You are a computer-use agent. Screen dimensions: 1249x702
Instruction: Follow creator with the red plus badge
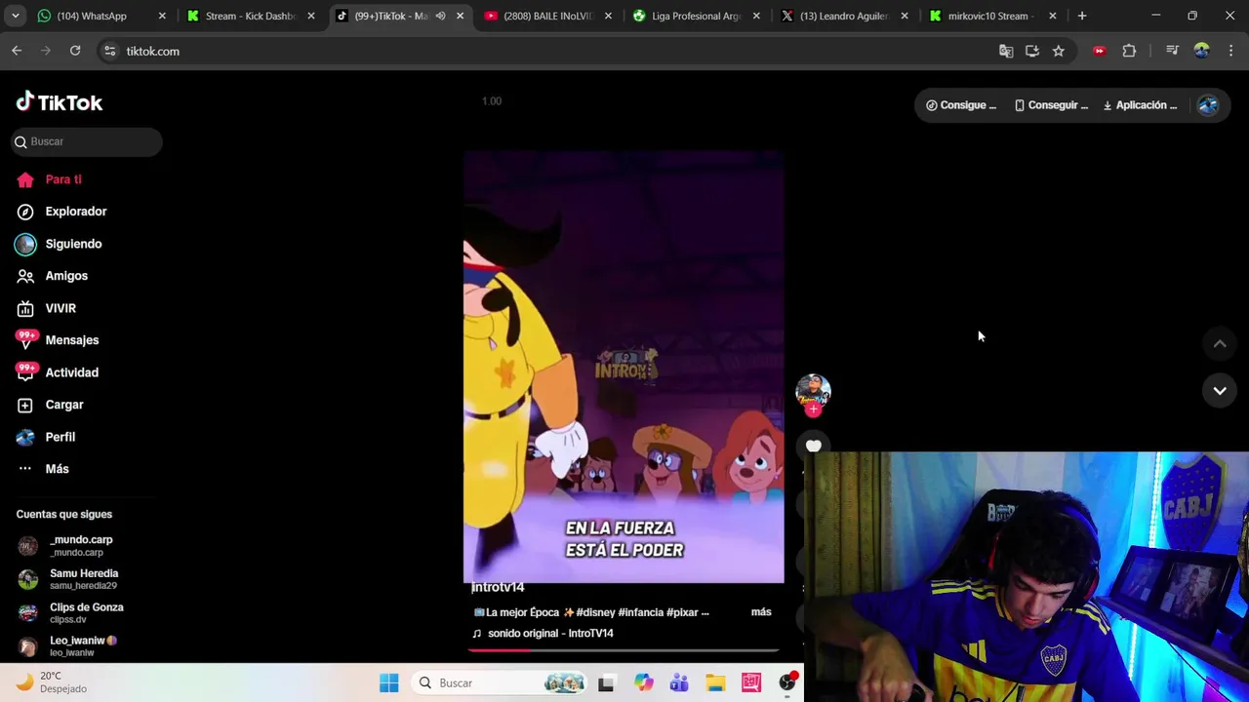[814, 409]
